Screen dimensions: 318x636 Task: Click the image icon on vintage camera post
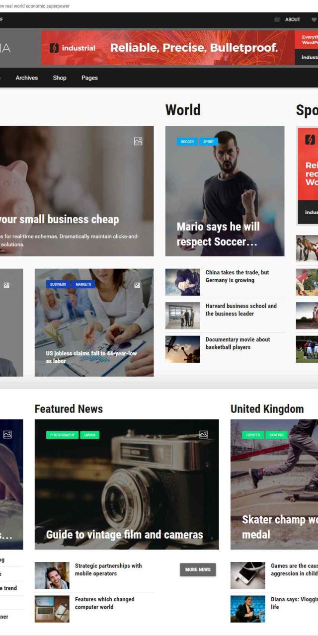click(203, 435)
